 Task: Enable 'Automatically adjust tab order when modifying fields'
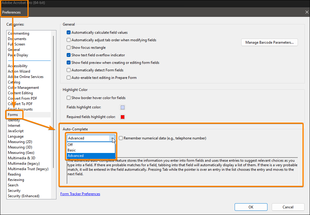[x=68, y=40]
